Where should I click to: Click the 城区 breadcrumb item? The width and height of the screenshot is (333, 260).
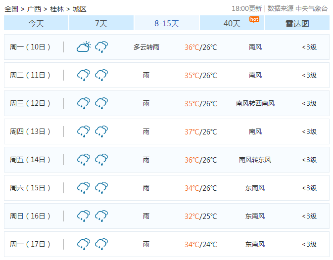pyautogui.click(x=80, y=9)
